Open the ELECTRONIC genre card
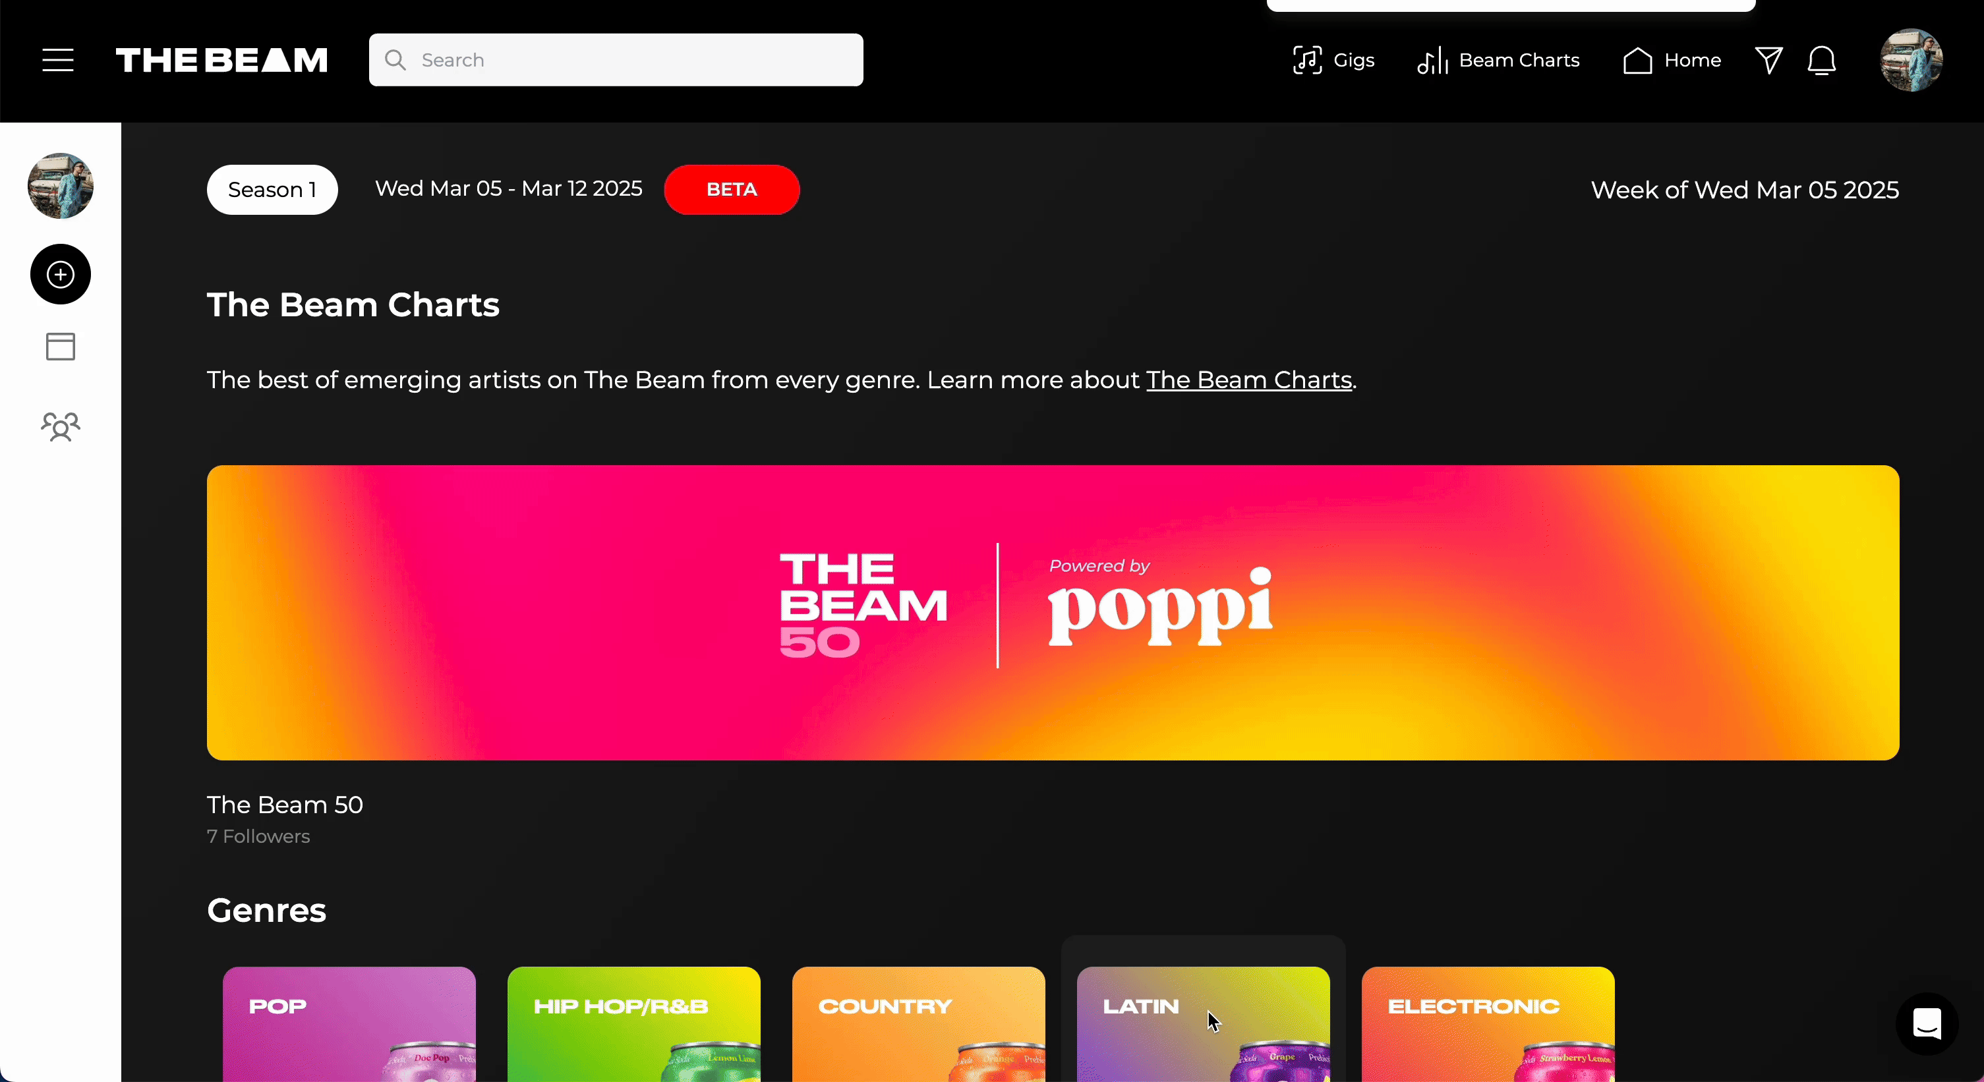This screenshot has width=1984, height=1082. [1488, 1024]
